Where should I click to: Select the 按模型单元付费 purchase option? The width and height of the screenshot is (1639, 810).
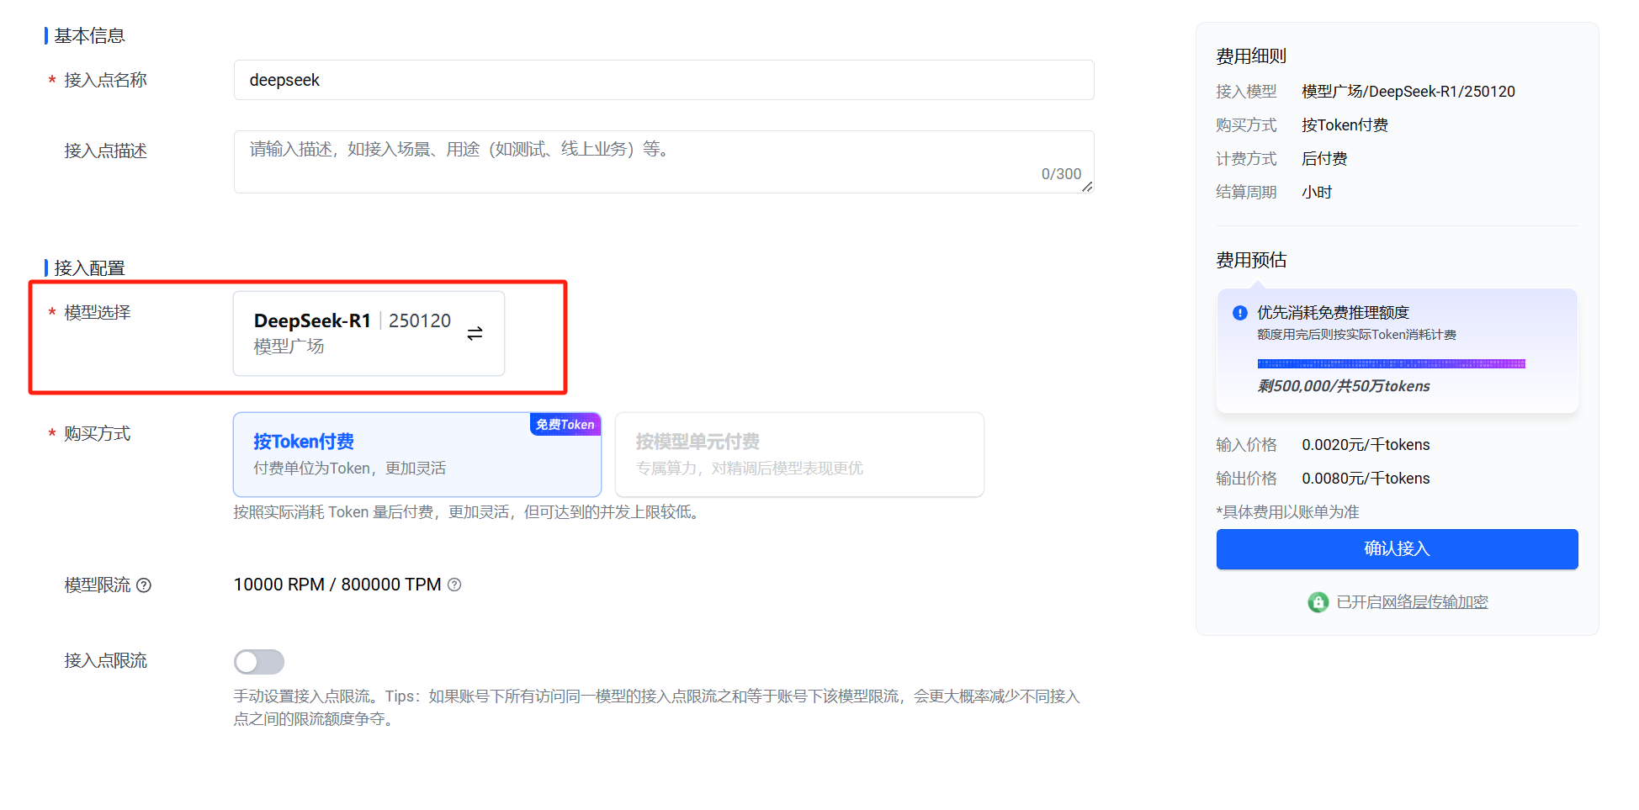coord(798,455)
